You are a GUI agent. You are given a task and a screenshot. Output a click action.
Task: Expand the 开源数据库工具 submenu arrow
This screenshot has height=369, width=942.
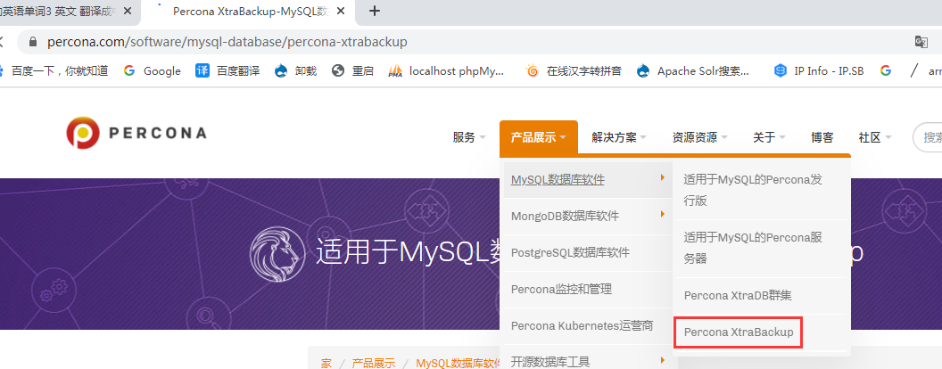click(662, 360)
